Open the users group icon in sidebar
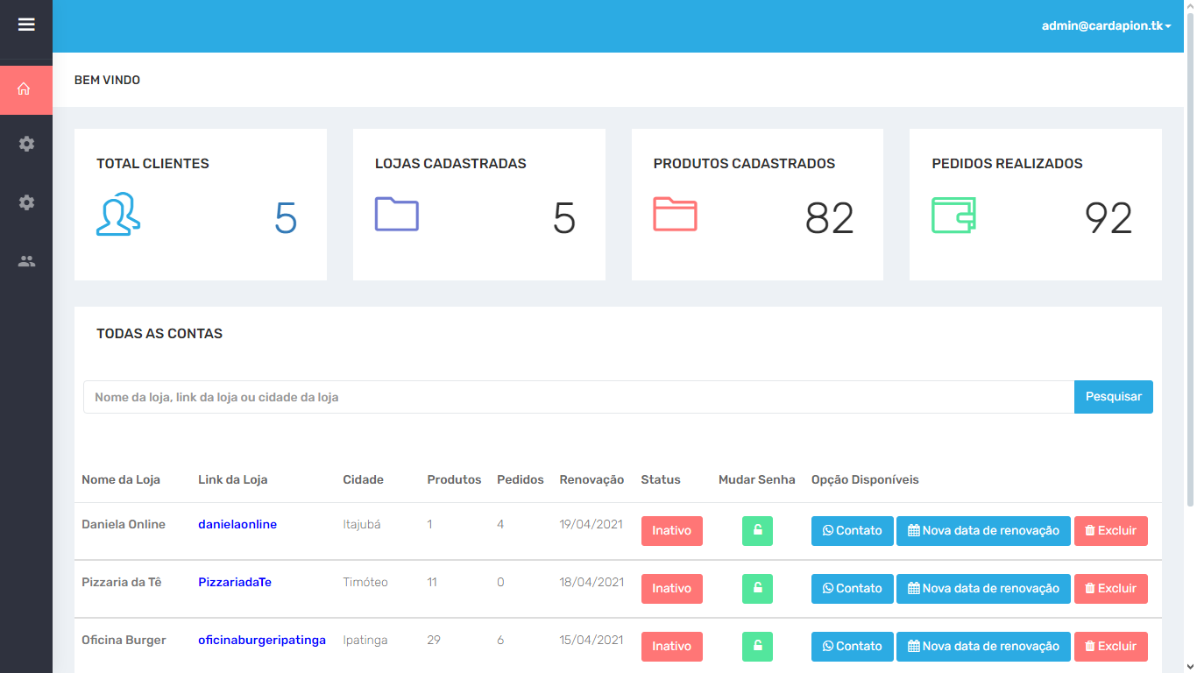 [x=26, y=261]
